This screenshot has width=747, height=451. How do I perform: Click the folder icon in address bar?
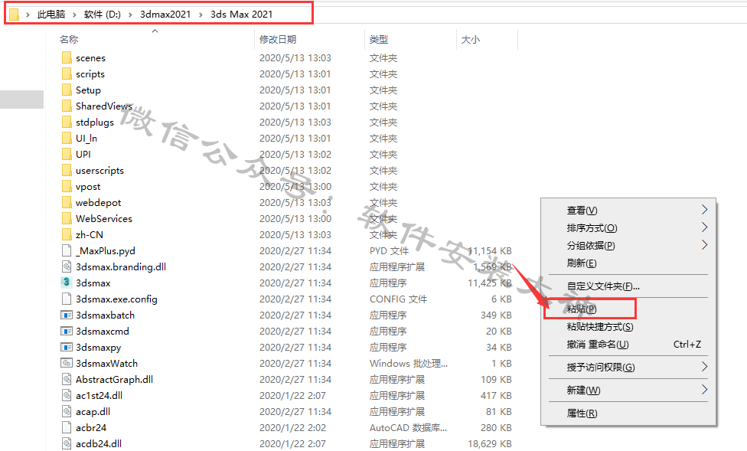[x=15, y=15]
